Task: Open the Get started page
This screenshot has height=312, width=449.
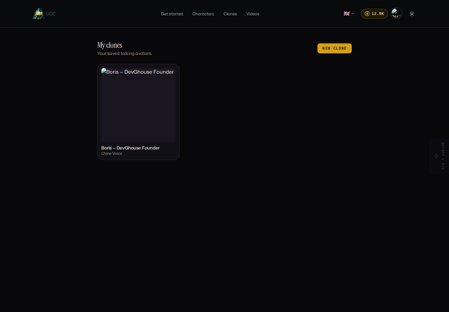Action: (172, 14)
